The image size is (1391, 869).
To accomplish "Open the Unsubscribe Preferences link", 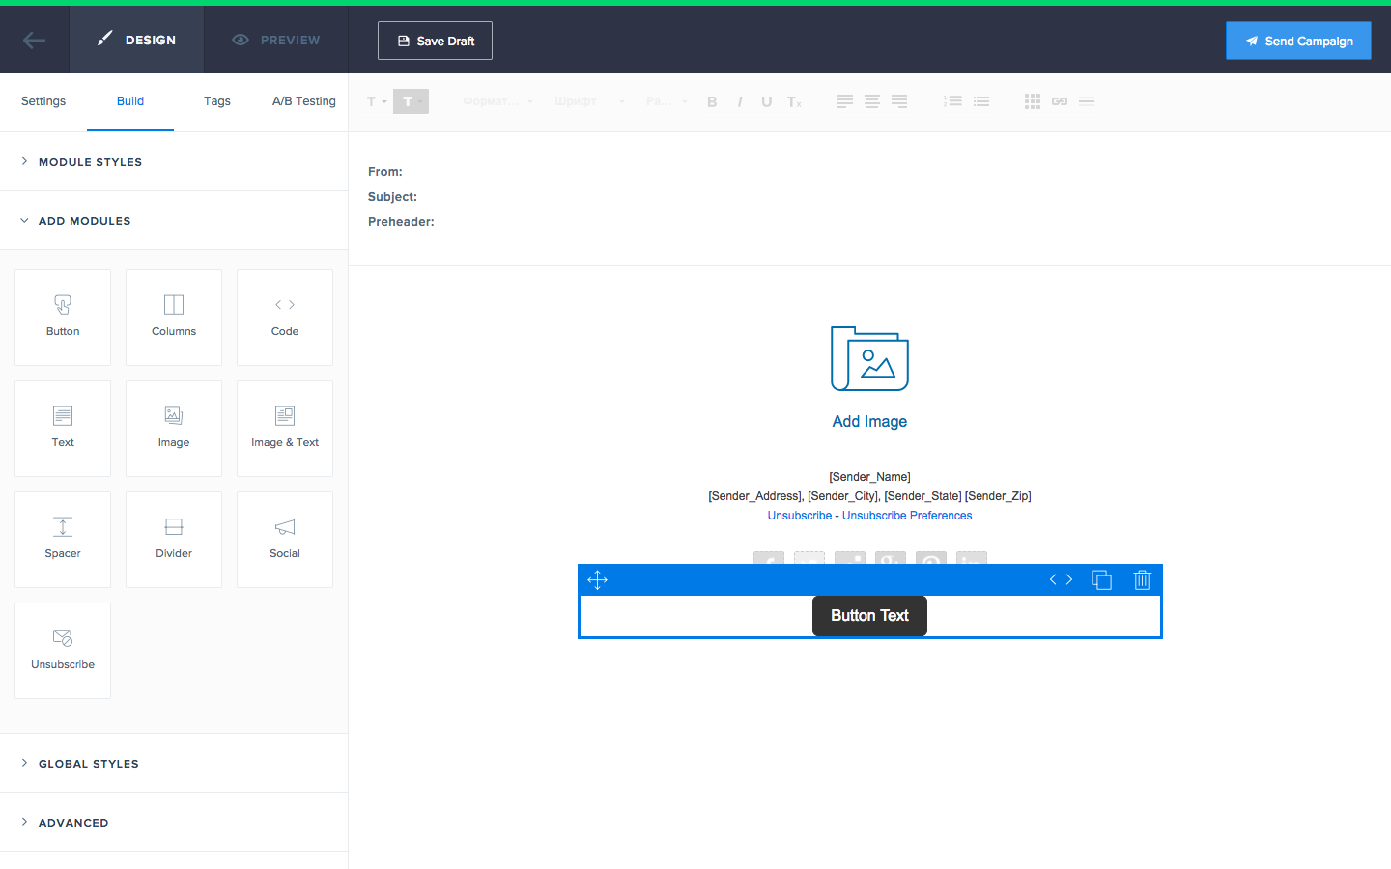I will click(906, 515).
